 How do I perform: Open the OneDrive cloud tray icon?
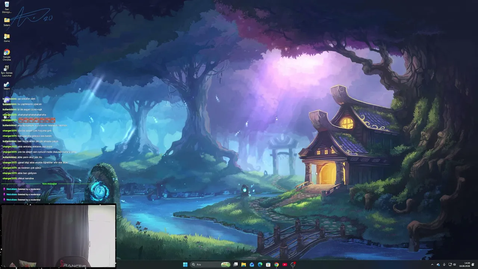pos(438,265)
